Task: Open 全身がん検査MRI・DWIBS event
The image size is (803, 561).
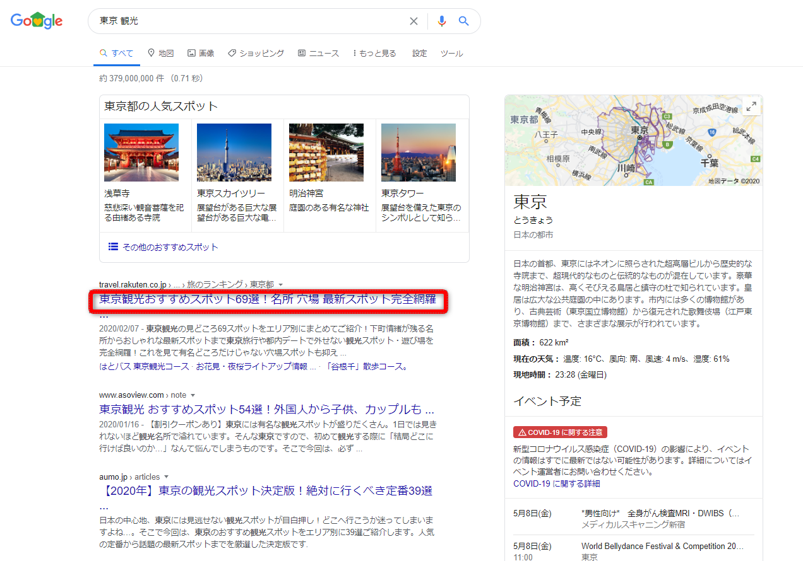Action: click(x=660, y=513)
